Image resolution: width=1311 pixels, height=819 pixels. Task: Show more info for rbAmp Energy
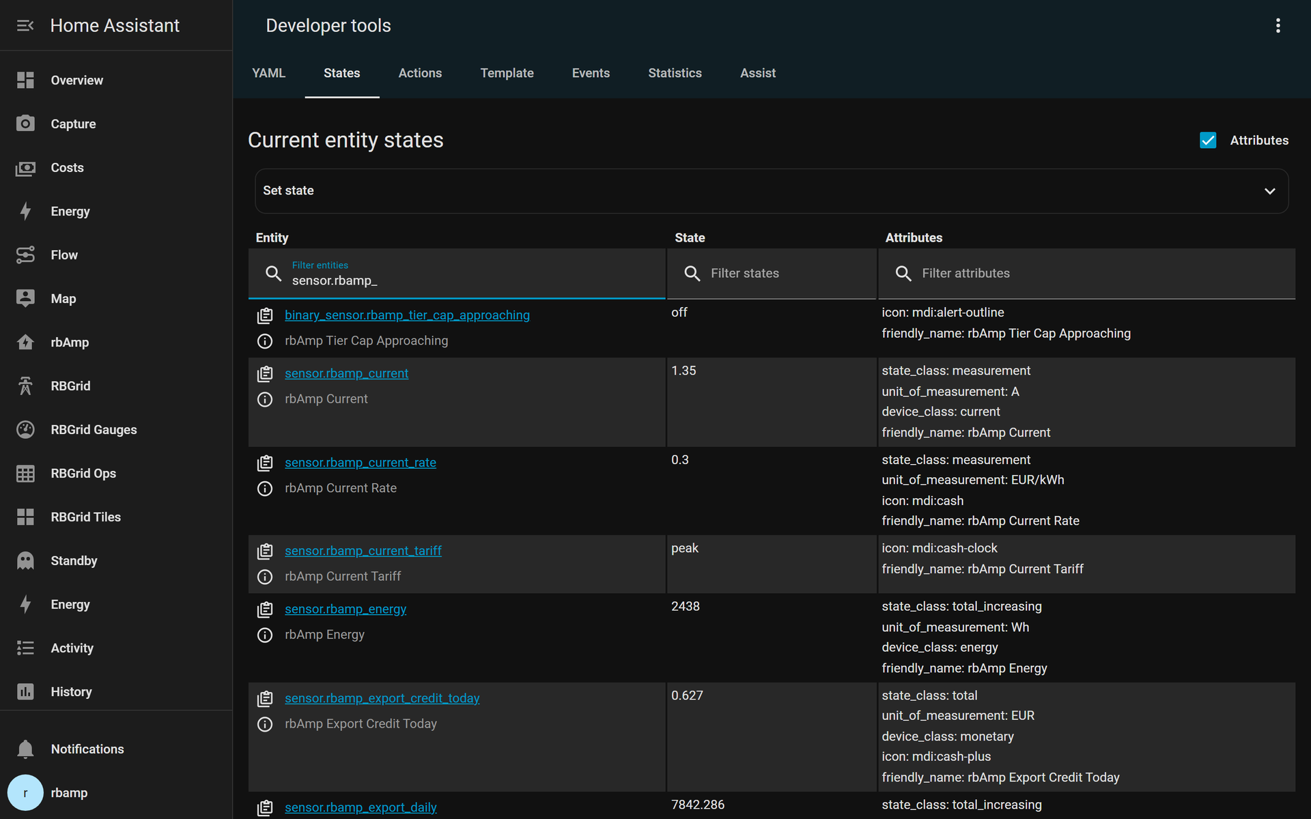(x=265, y=635)
